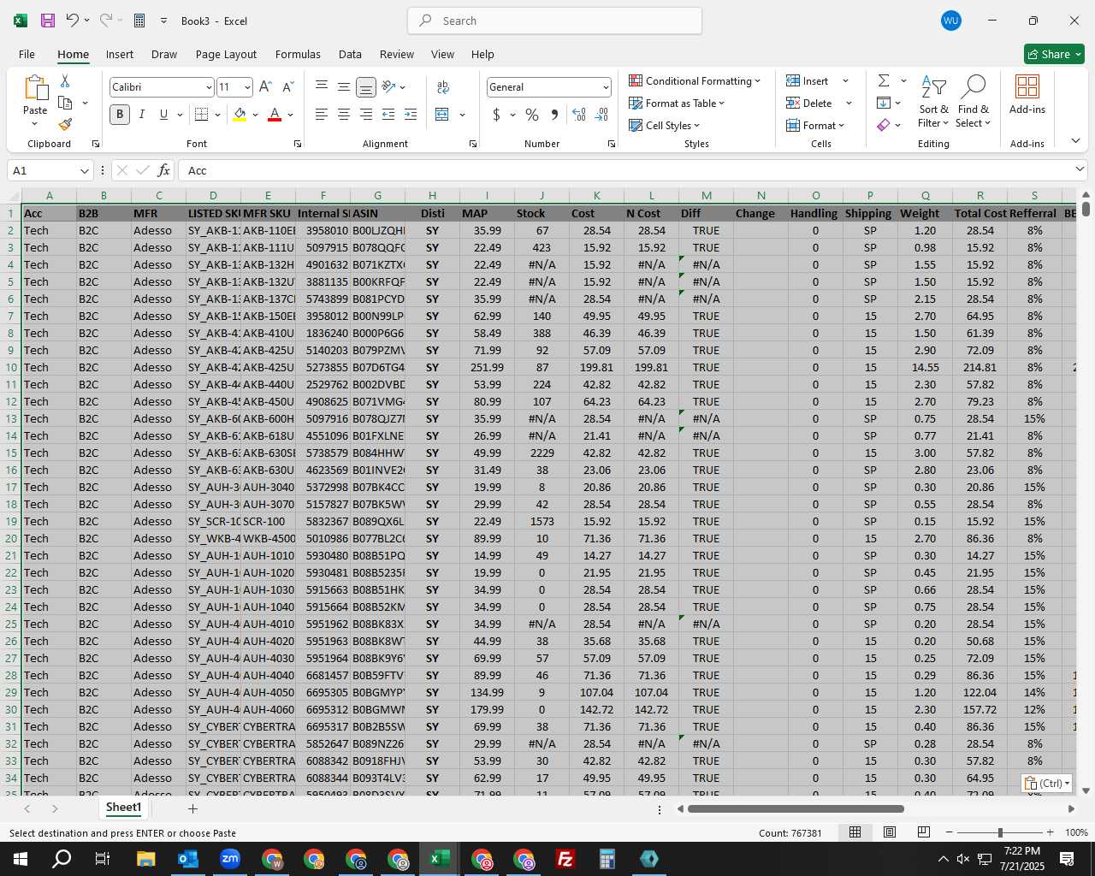Screen dimensions: 1095x876
Task: Click the Find & Select button
Action: (x=974, y=101)
